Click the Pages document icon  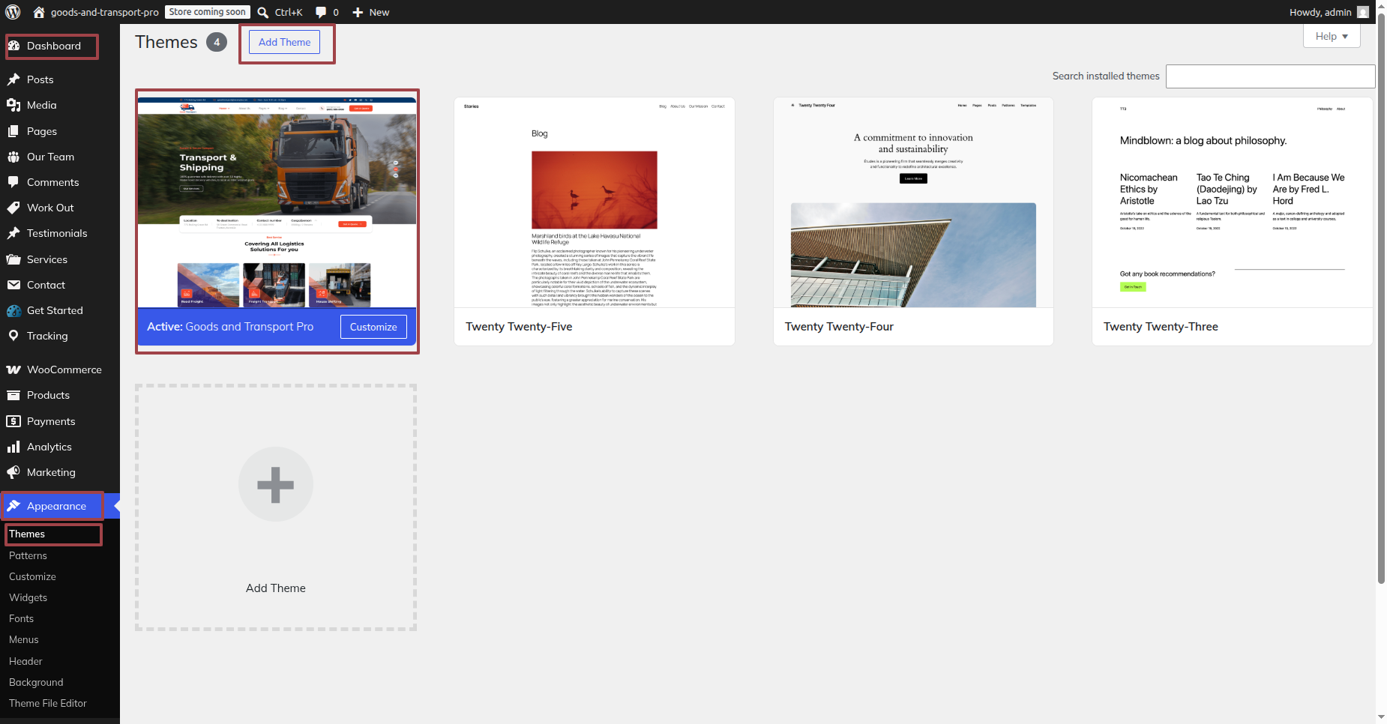tap(13, 131)
